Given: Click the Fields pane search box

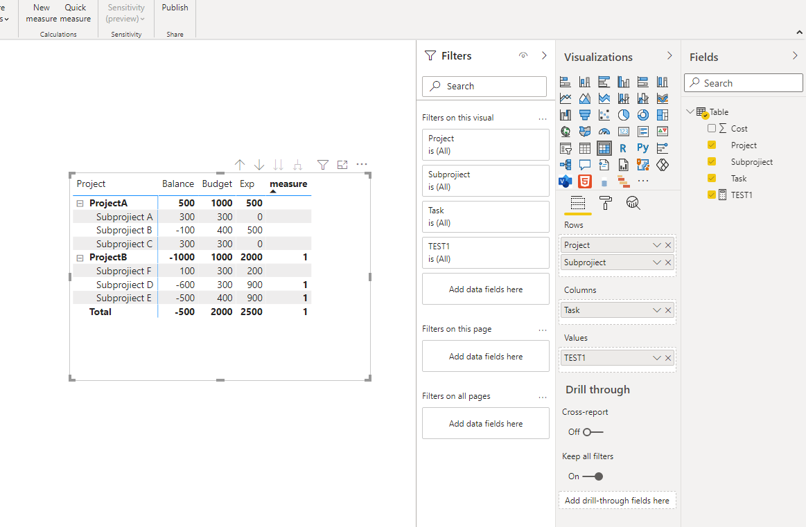Looking at the screenshot, I should [744, 82].
